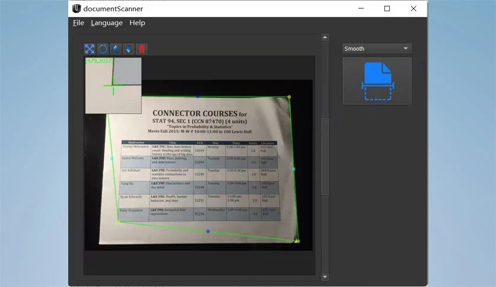Select the left edge cyan midpoint handle
Viewport: 496px width, 287px height.
coord(112,159)
